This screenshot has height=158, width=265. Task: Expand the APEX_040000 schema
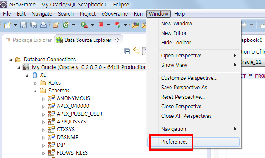coord(43,107)
